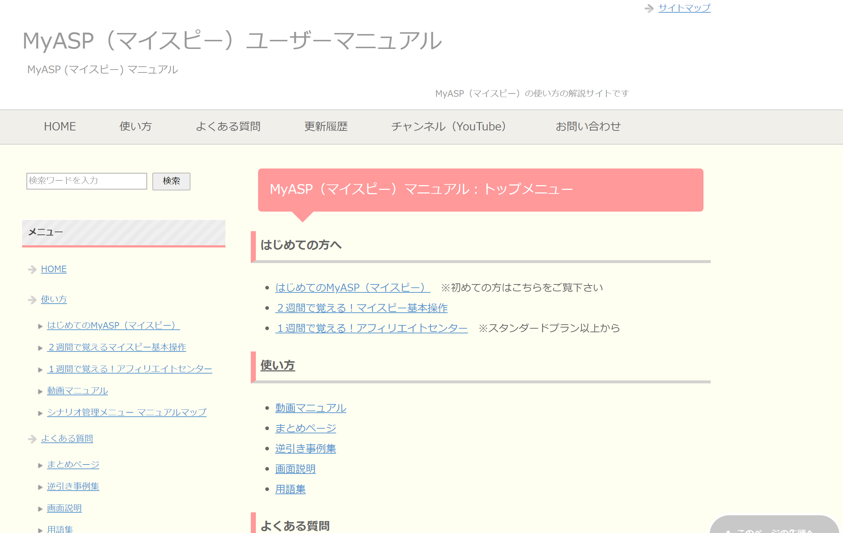
Task: Click the 使い方 section heading link
Action: click(x=278, y=365)
